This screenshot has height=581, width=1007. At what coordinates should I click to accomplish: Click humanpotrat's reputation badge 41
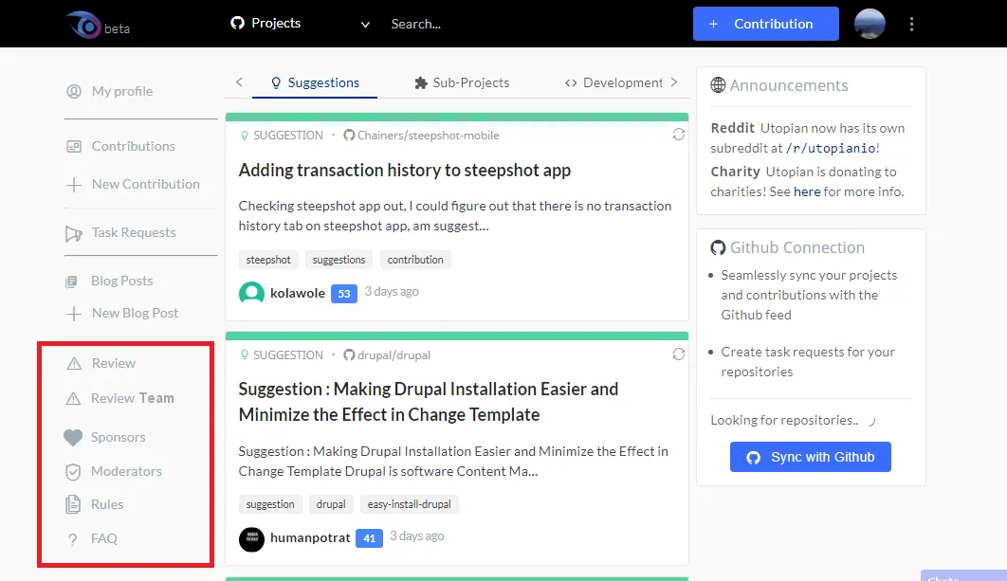[369, 538]
